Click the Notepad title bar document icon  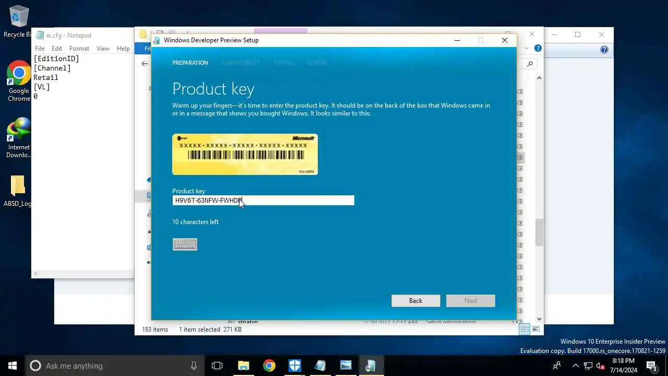(40, 36)
